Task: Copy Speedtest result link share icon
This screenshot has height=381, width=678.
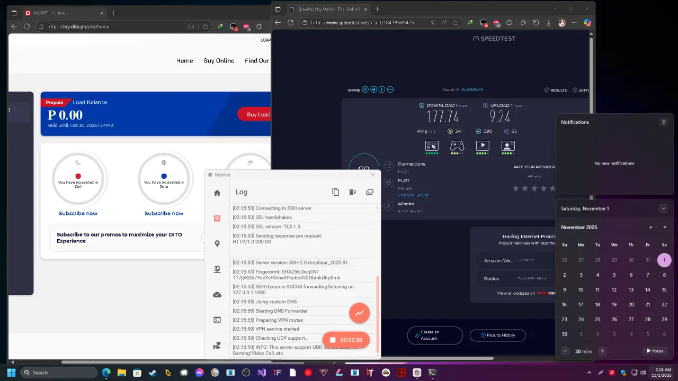Action: [x=365, y=90]
